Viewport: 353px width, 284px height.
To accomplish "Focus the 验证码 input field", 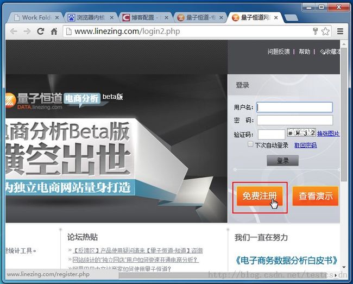I will (272, 134).
